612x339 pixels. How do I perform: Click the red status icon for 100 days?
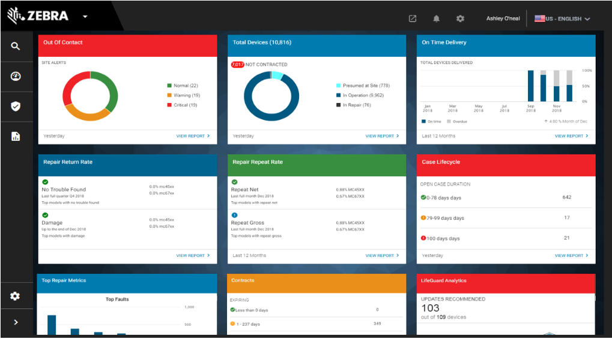tap(423, 238)
